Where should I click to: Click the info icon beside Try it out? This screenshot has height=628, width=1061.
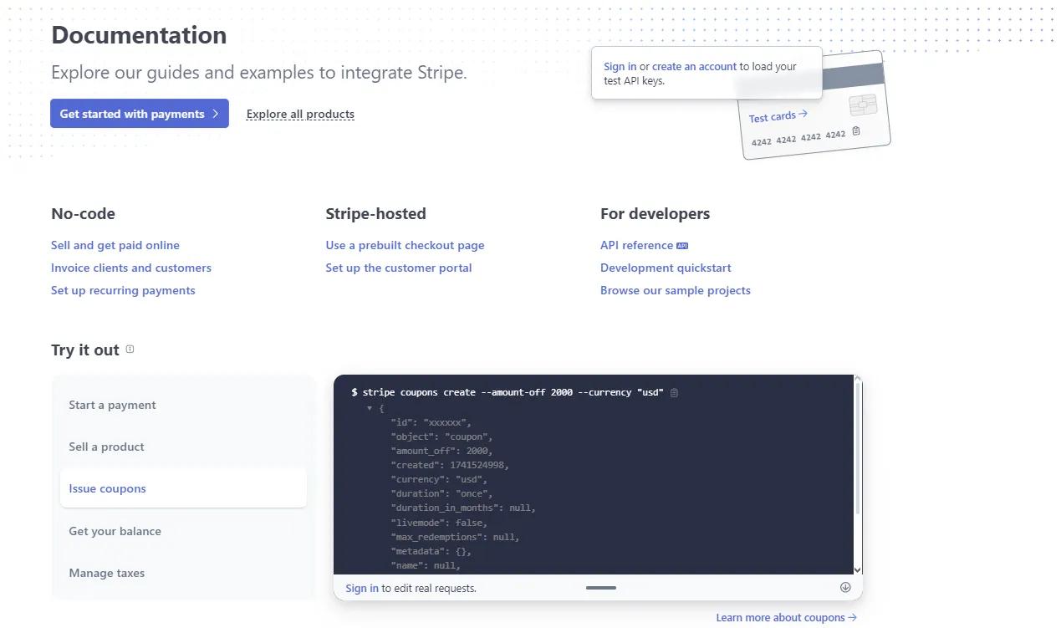point(130,350)
